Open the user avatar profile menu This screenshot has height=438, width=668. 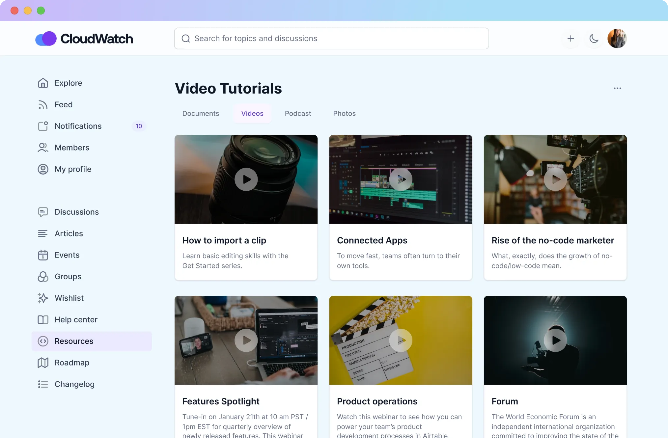617,39
